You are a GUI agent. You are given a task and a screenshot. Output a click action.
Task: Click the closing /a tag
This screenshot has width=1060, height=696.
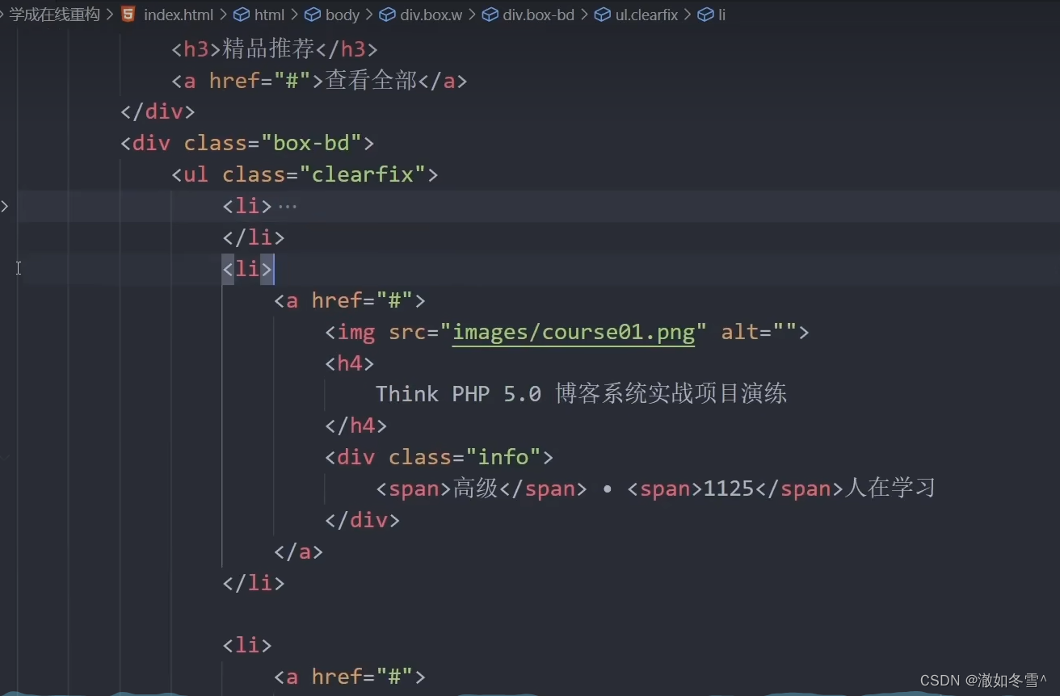298,551
